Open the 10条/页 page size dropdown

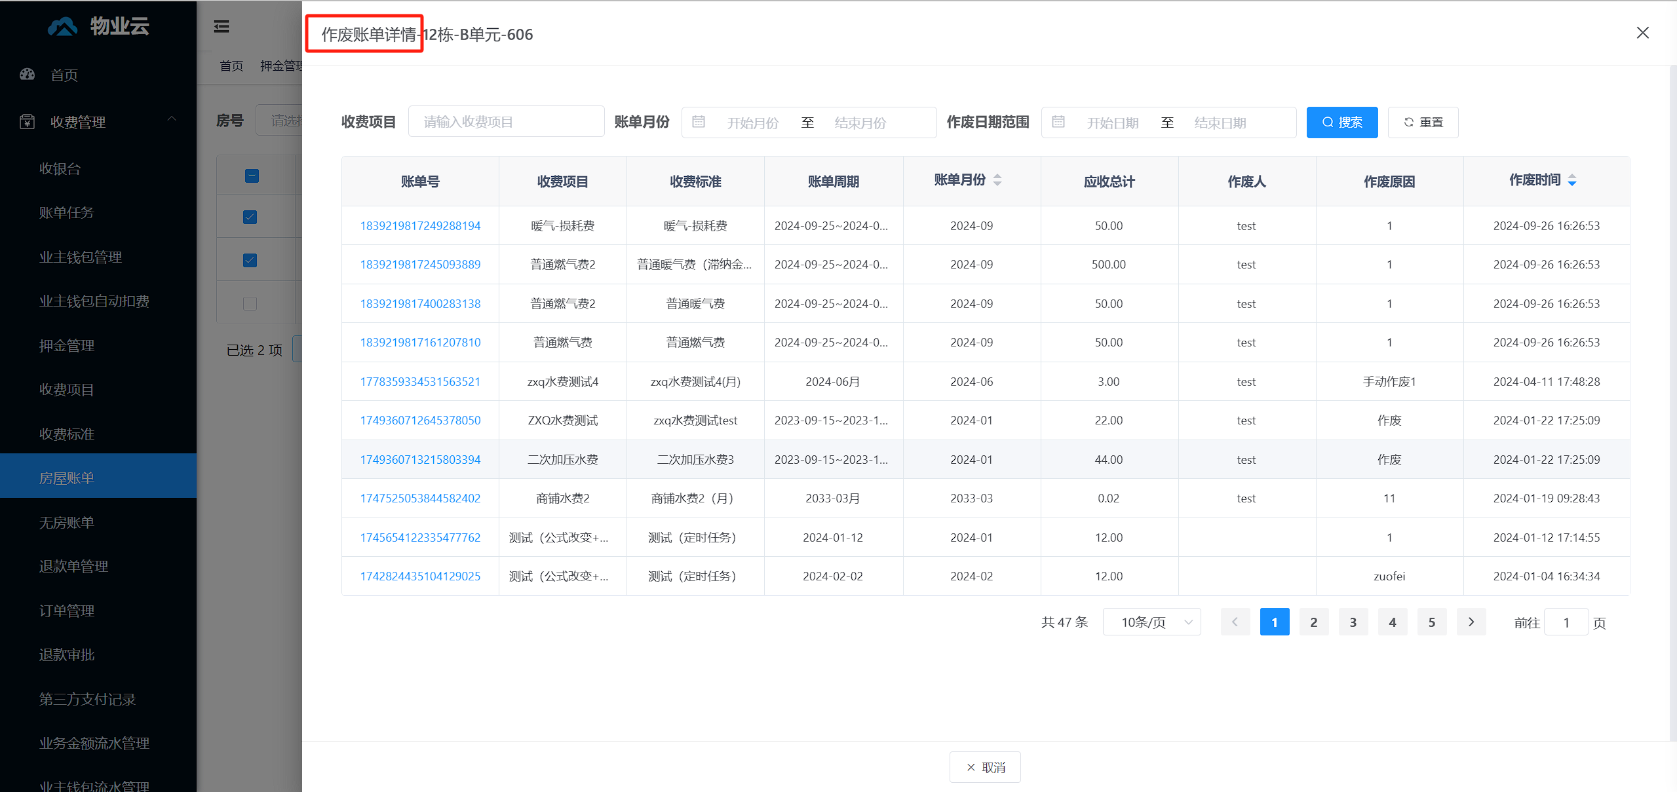coord(1151,622)
